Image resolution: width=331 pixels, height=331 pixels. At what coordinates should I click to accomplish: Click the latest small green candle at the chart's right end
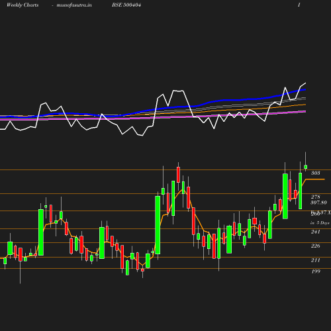pyautogui.click(x=306, y=167)
